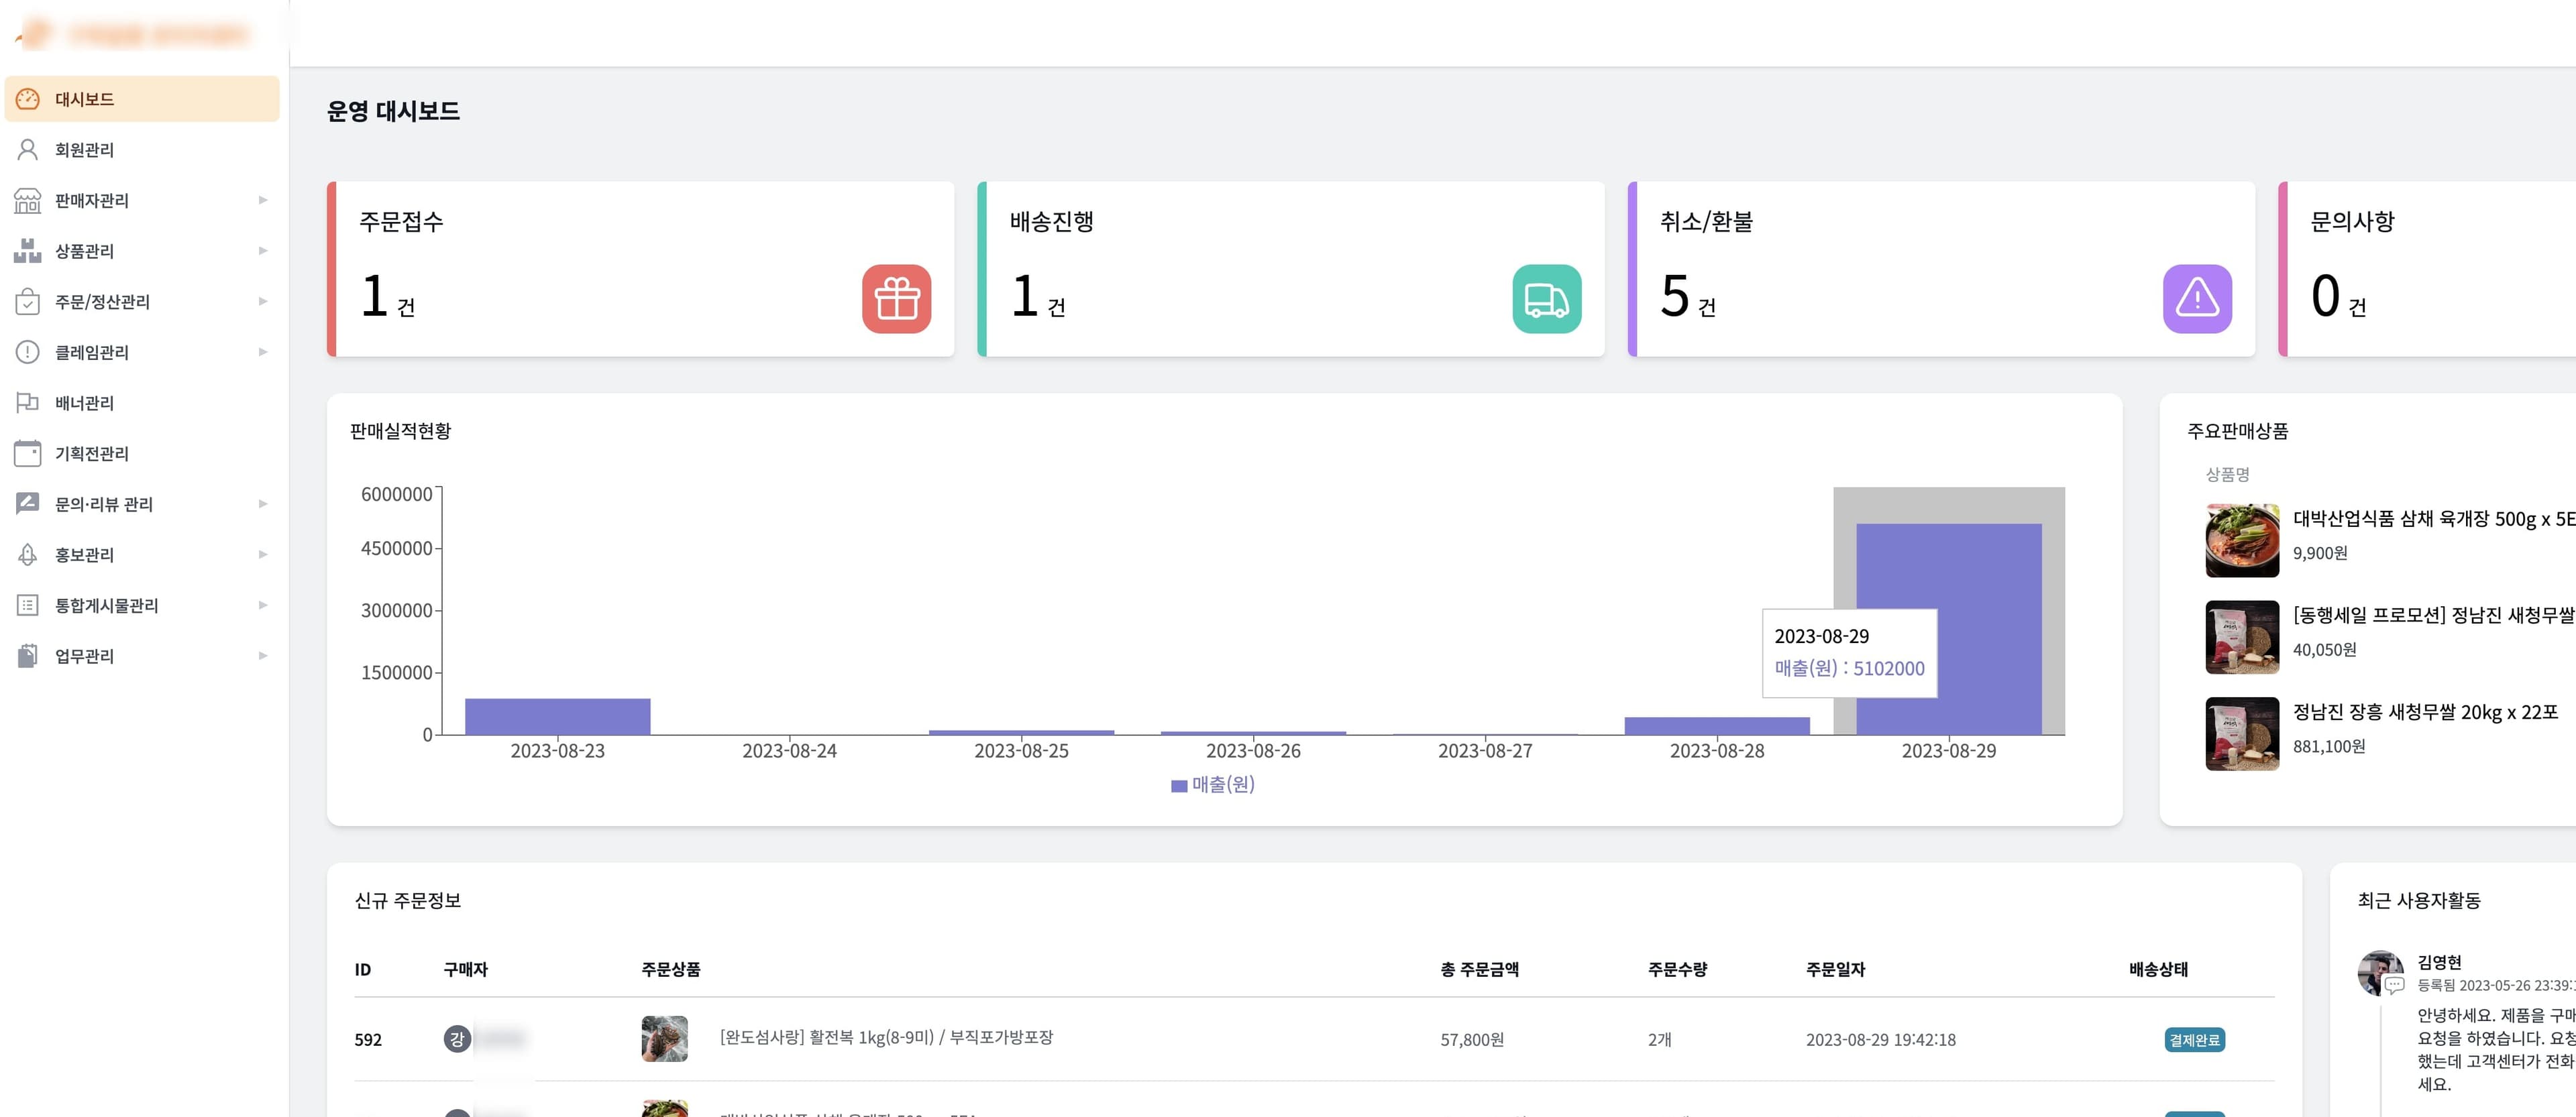Click the 2023-08-28 sales bar

1717,726
